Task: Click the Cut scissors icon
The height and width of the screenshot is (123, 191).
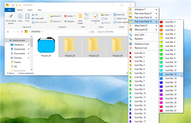Action: pyautogui.click(x=33, y=15)
